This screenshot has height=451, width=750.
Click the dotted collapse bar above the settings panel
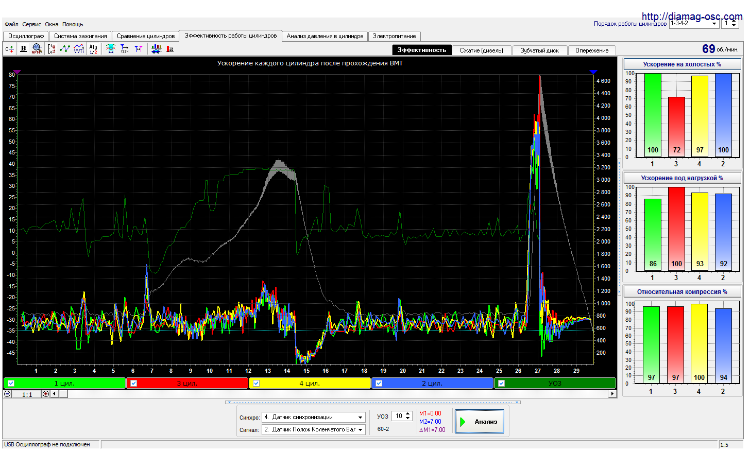pos(373,402)
